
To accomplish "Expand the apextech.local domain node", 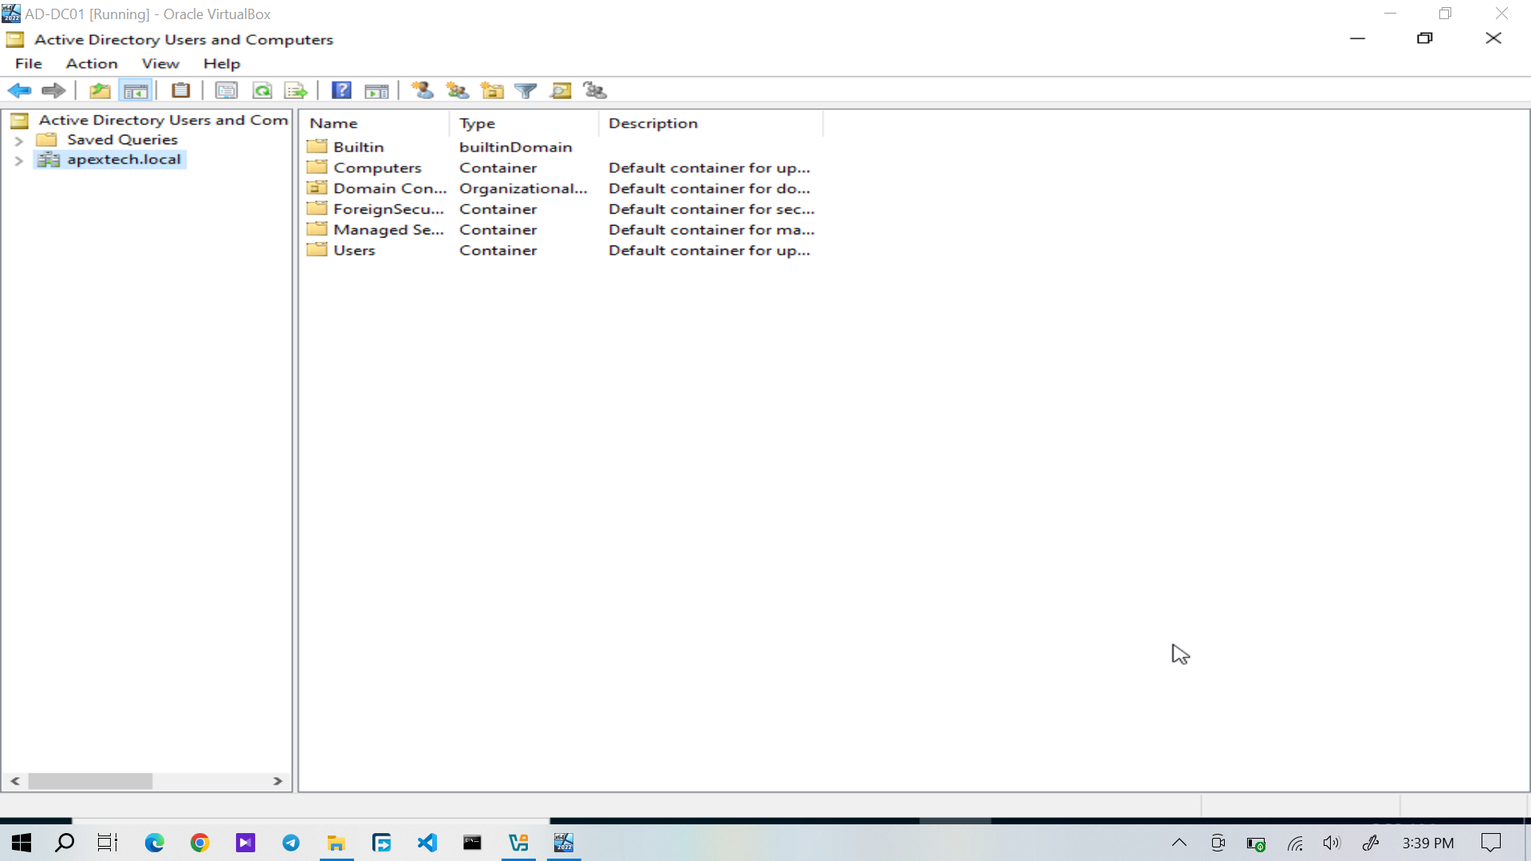I will [x=19, y=161].
